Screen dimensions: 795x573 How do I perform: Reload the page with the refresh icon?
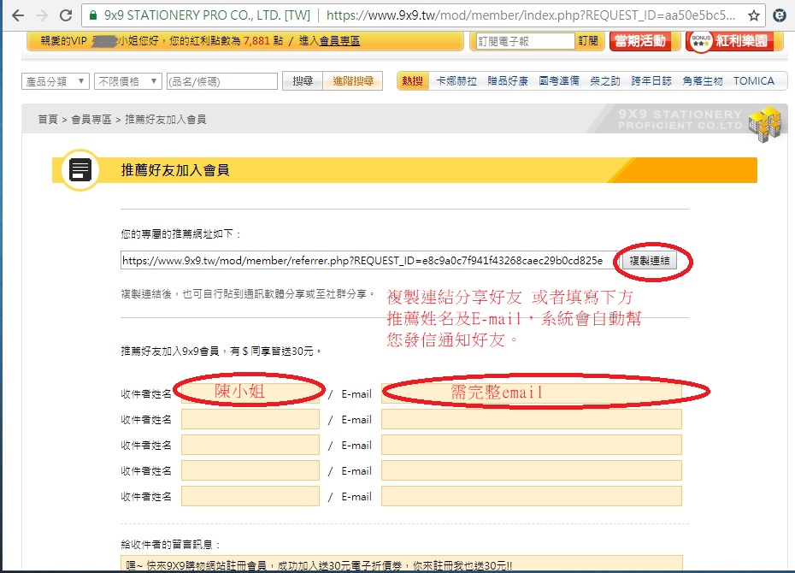coord(66,15)
